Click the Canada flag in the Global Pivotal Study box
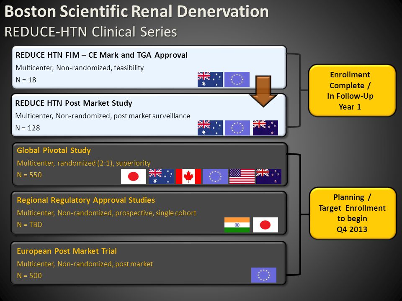The image size is (402, 301). coord(188,176)
